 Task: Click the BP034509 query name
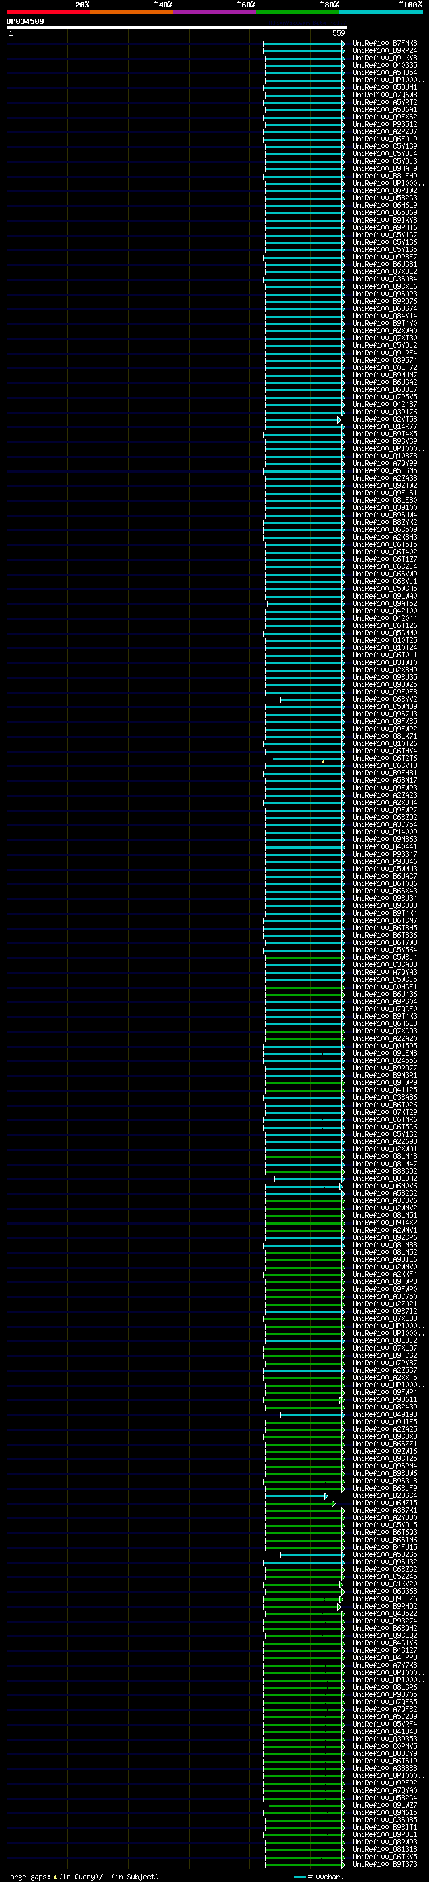tap(25, 22)
